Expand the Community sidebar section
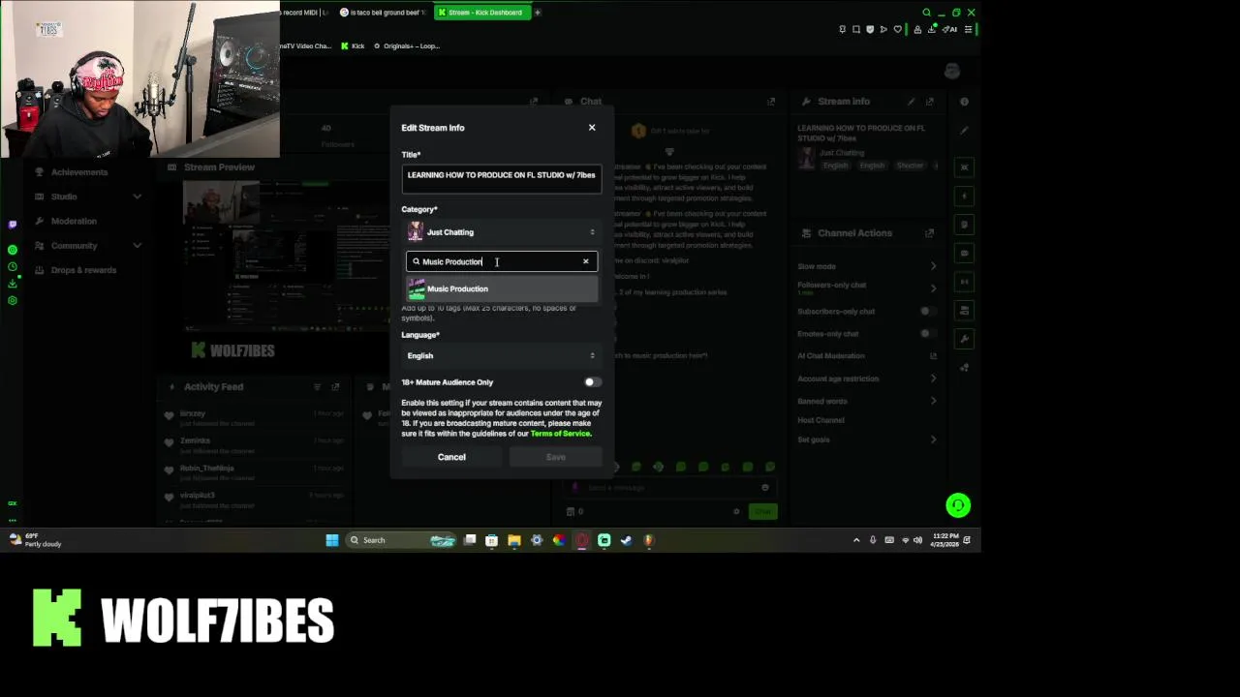This screenshot has width=1240, height=697. click(87, 246)
